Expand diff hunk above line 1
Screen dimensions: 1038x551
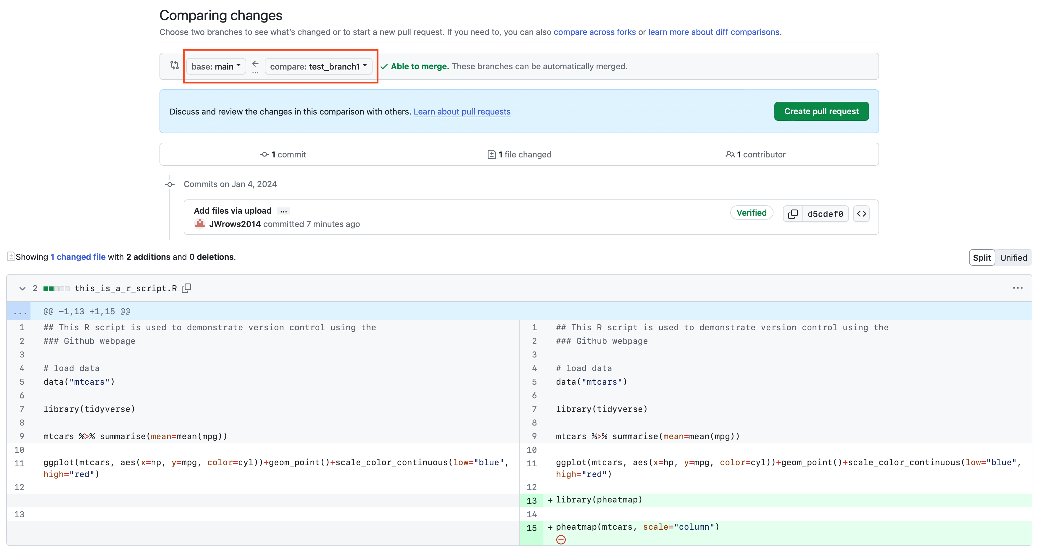pyautogui.click(x=19, y=312)
